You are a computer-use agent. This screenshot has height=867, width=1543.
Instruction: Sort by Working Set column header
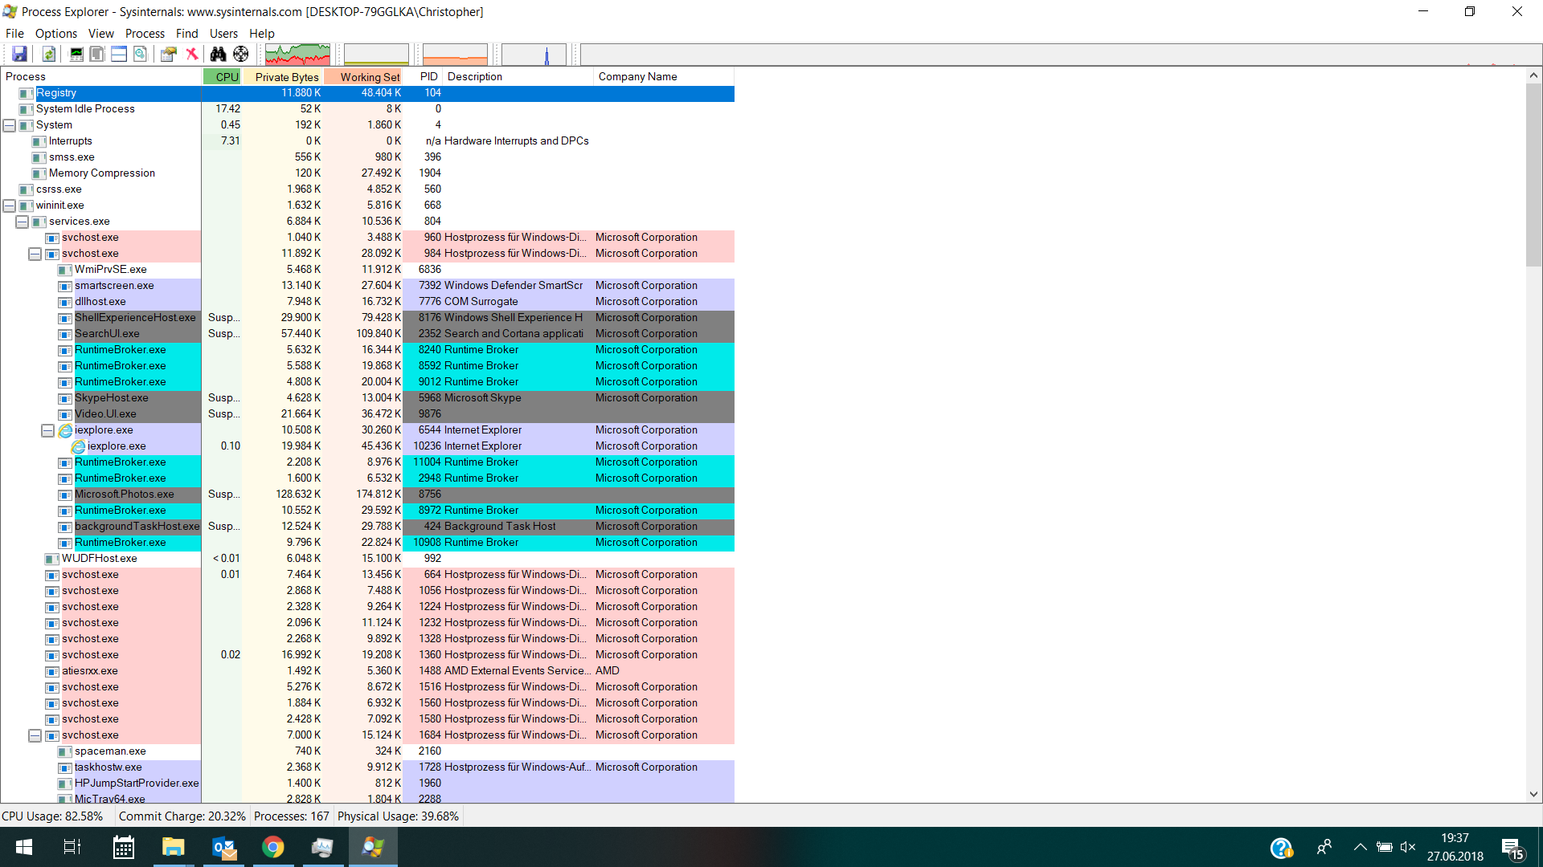pyautogui.click(x=369, y=77)
